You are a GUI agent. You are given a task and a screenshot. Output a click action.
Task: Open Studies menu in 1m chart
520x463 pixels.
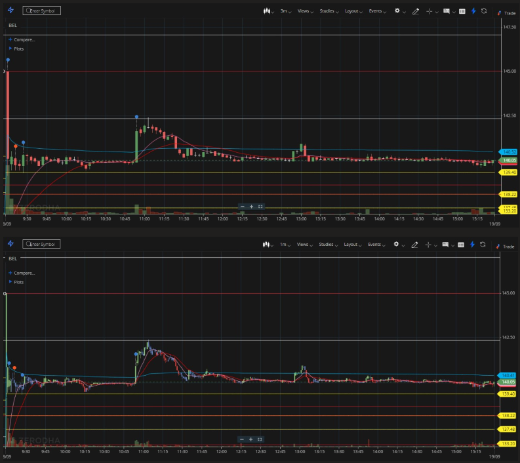329,245
